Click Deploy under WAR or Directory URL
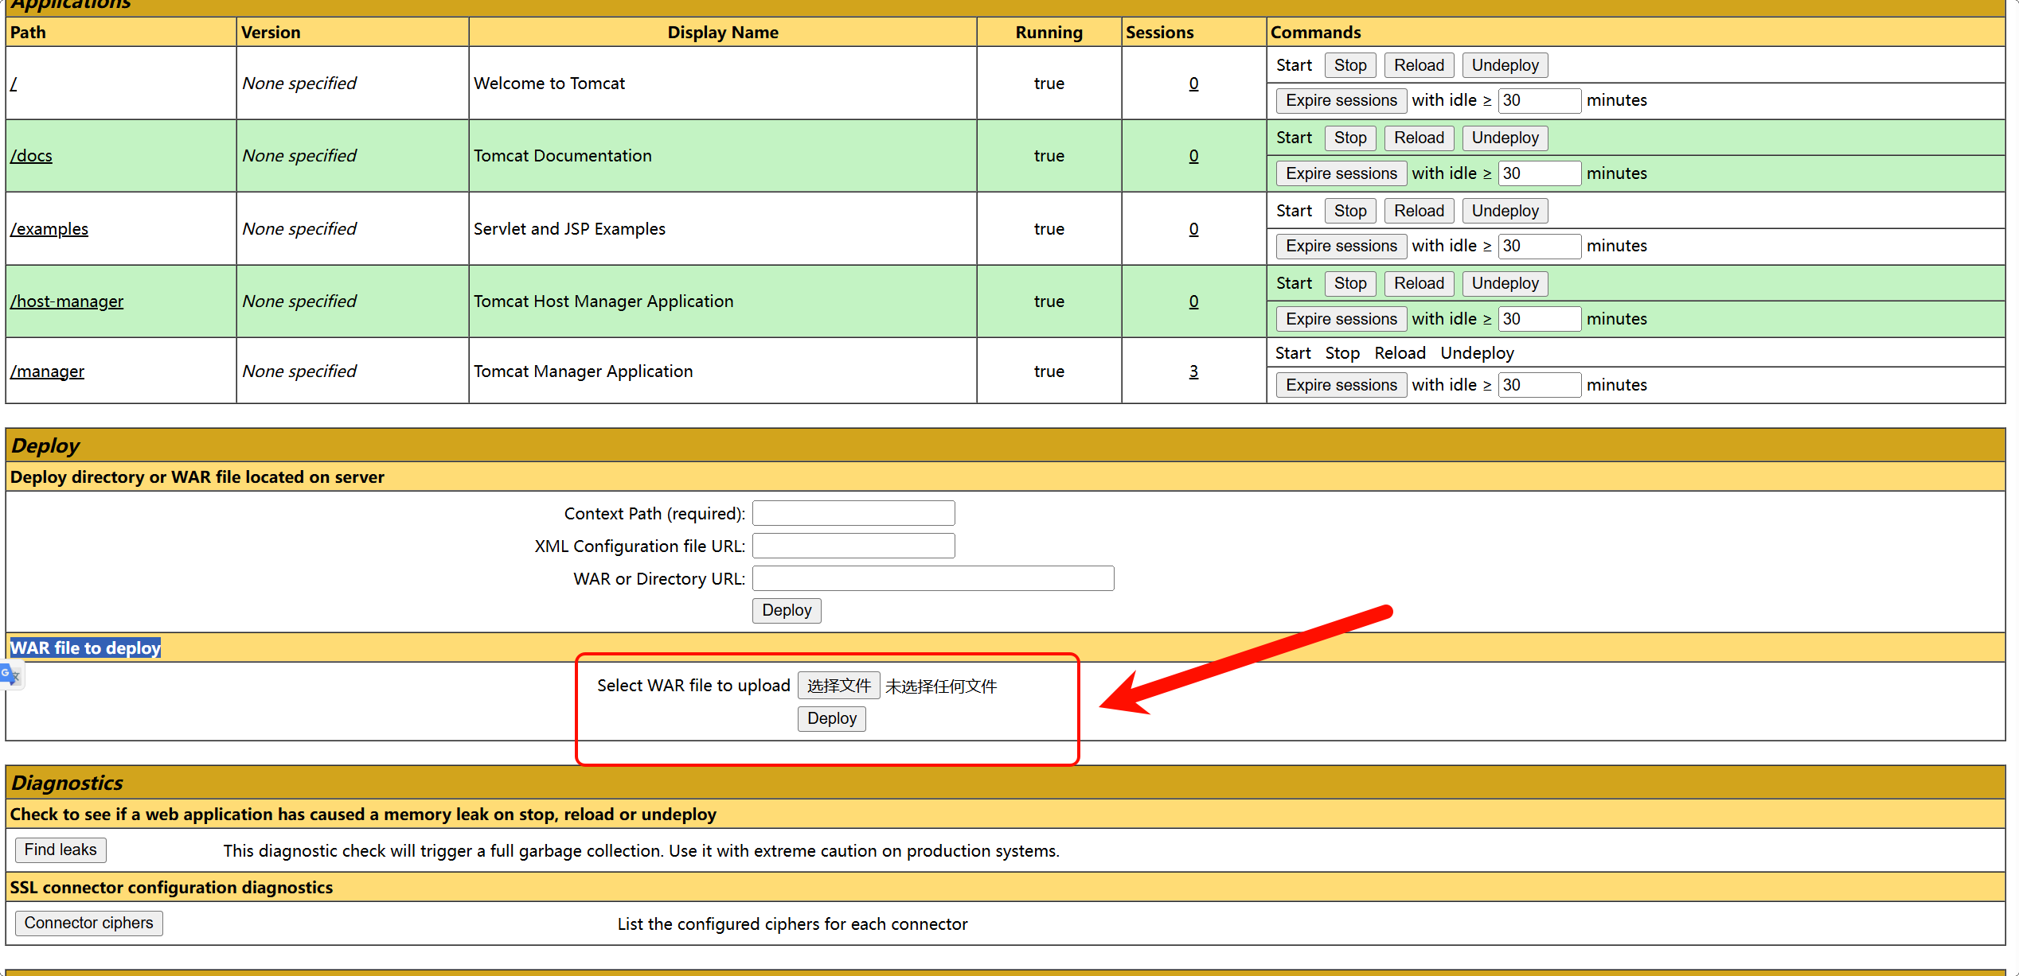The width and height of the screenshot is (2019, 976). coord(786,610)
